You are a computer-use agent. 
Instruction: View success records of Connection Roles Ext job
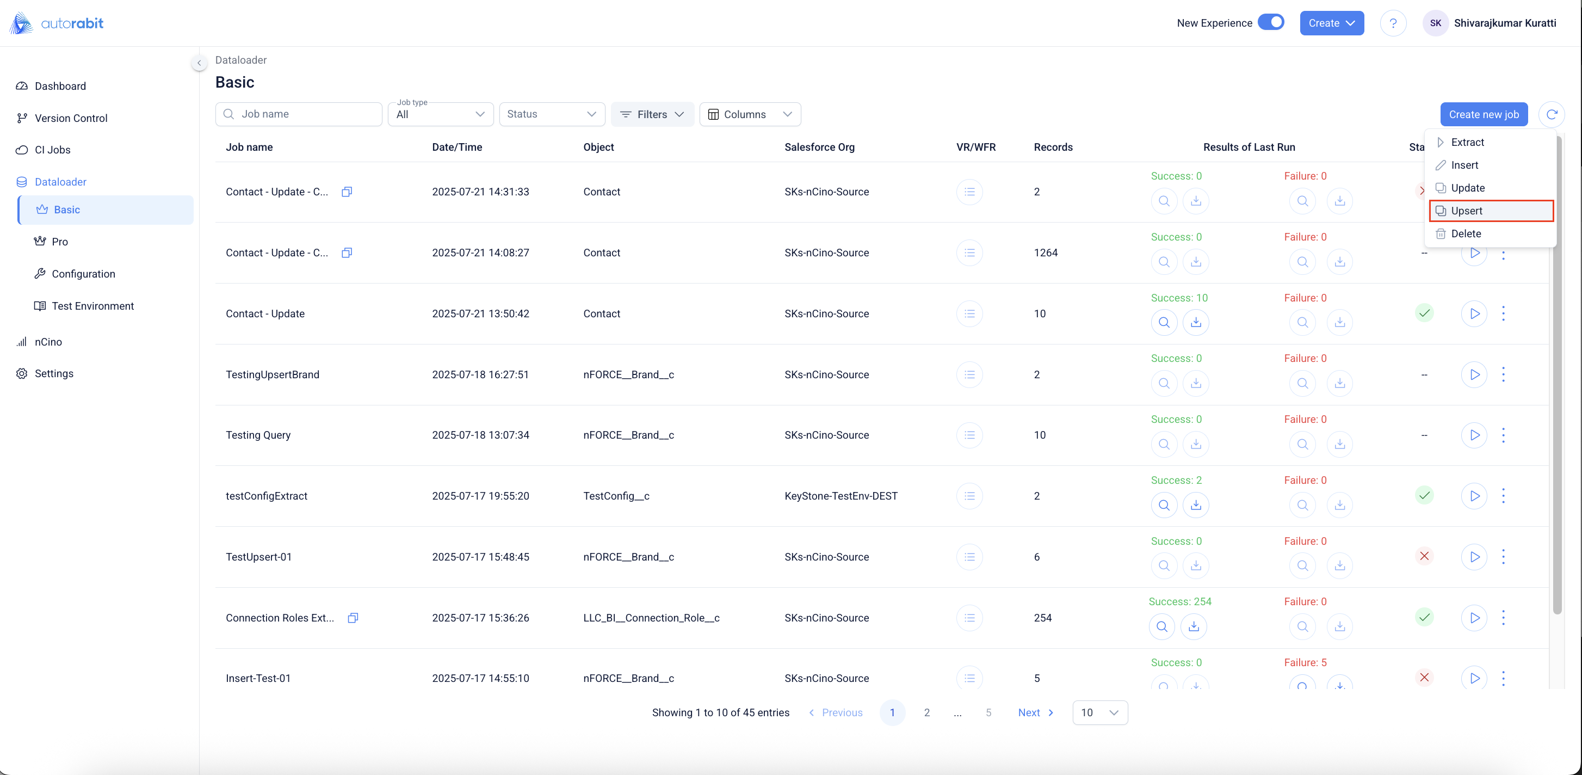coord(1161,626)
